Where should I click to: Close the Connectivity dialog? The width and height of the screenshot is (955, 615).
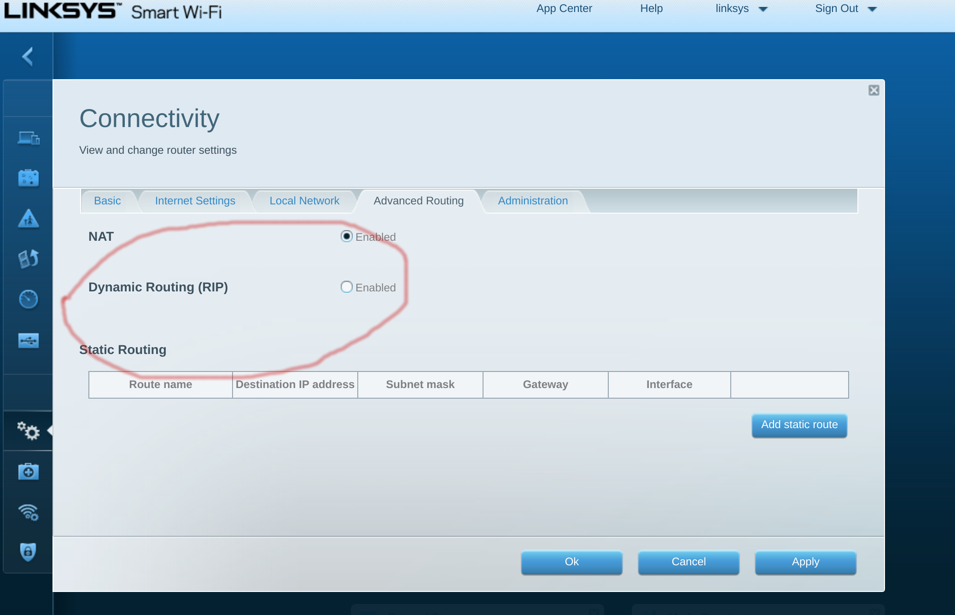[873, 90]
